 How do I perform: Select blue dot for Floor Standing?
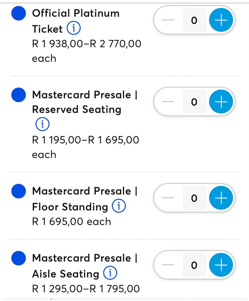(x=19, y=191)
